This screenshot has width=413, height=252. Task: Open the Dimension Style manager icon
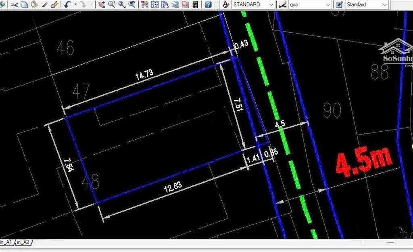click(x=283, y=4)
